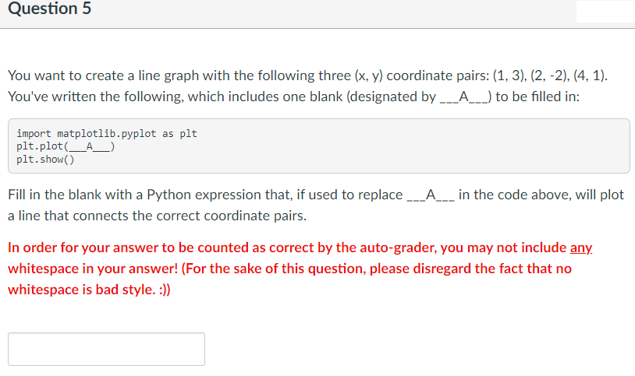
Task: Click the empty answer input box
Action: pos(107,349)
